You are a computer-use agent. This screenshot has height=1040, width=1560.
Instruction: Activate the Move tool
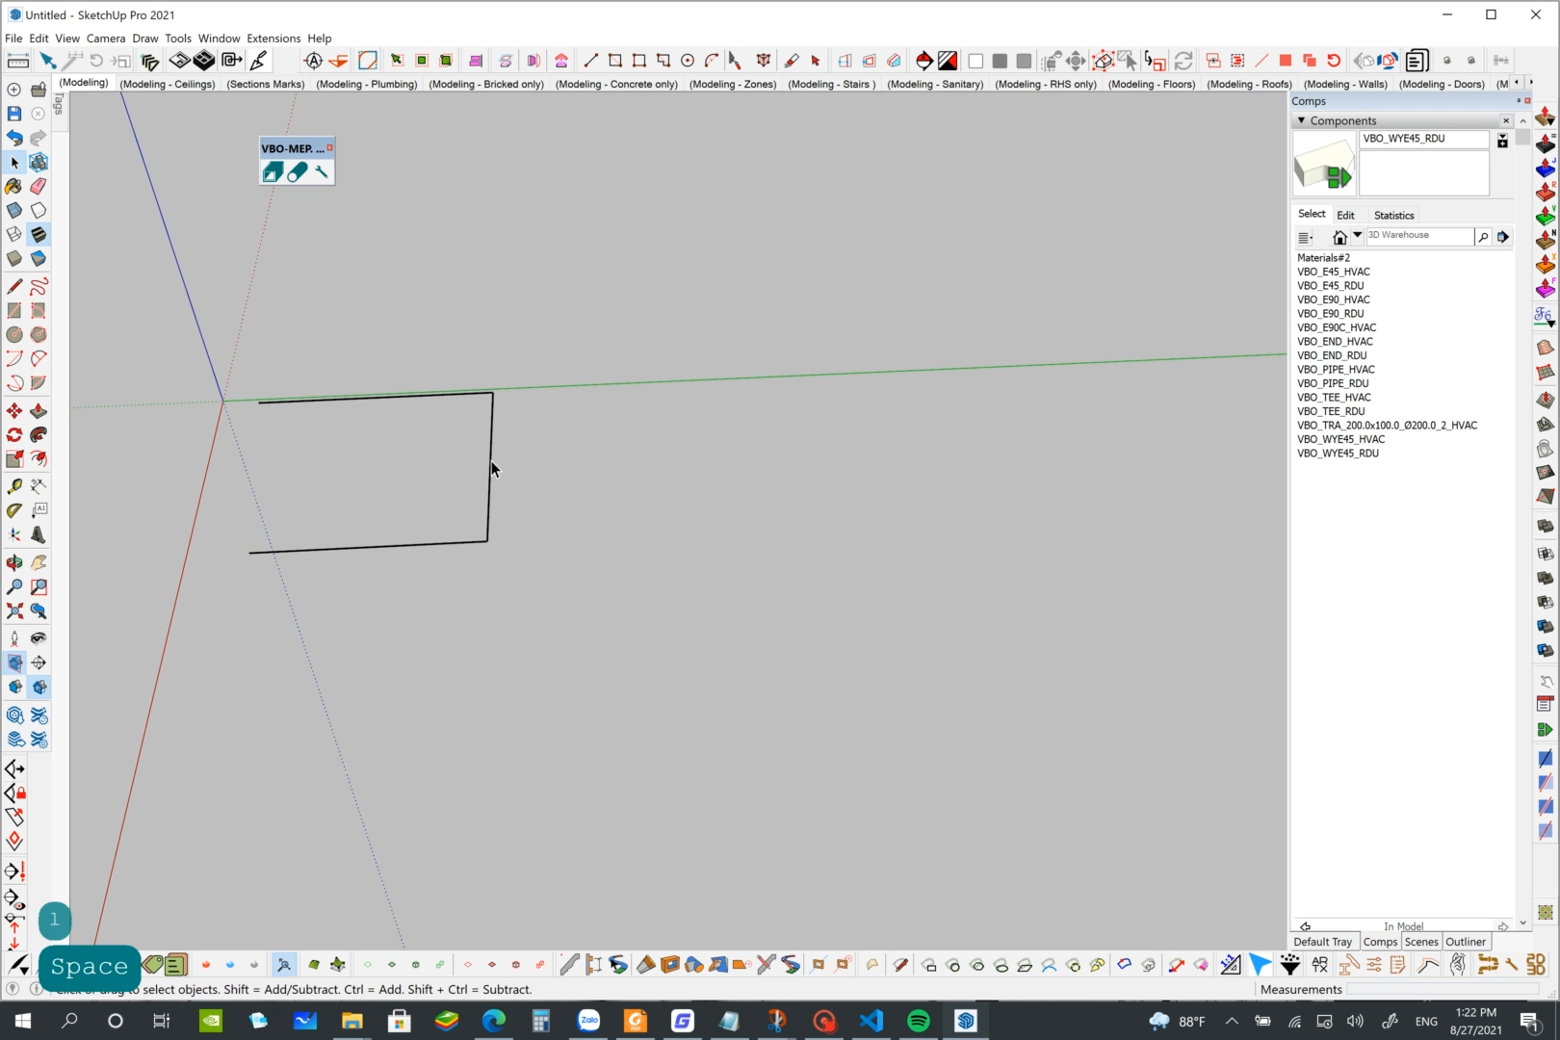coord(14,411)
